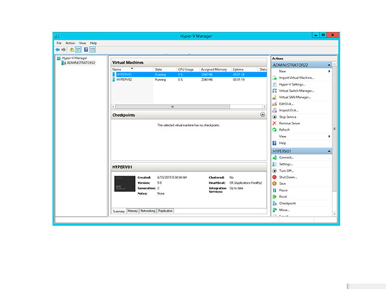Click the HYPERV01 console thumbnail preview

pyautogui.click(x=125, y=184)
